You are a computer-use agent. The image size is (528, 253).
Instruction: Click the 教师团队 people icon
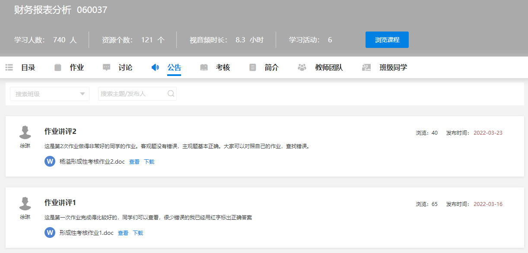[x=302, y=67]
